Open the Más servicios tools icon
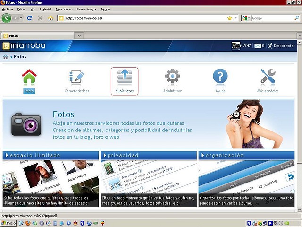This screenshot has width=302, height=227. click(x=268, y=76)
